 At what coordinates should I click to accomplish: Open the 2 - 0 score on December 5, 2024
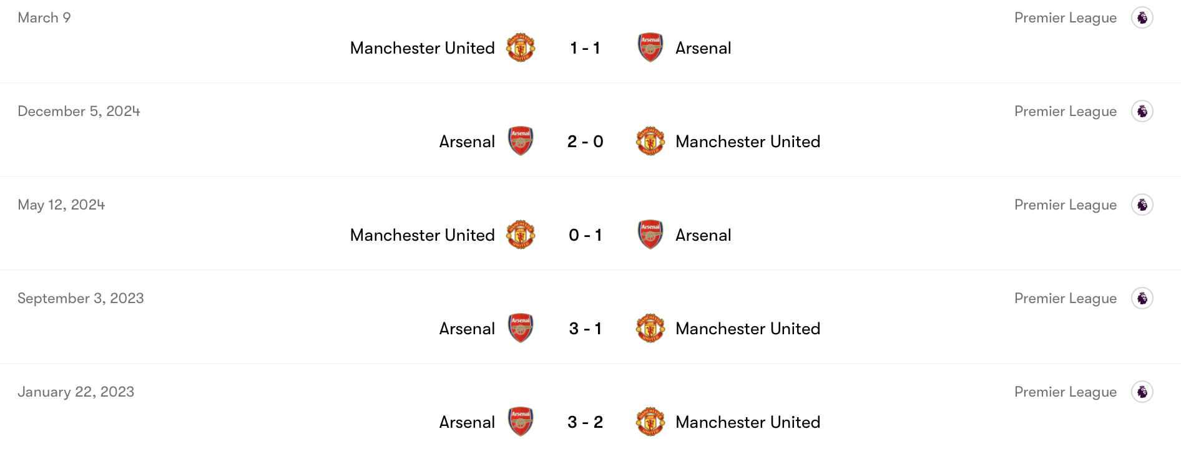(x=586, y=142)
